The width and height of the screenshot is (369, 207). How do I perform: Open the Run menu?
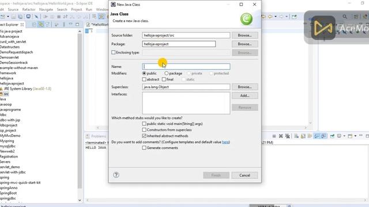(89, 10)
